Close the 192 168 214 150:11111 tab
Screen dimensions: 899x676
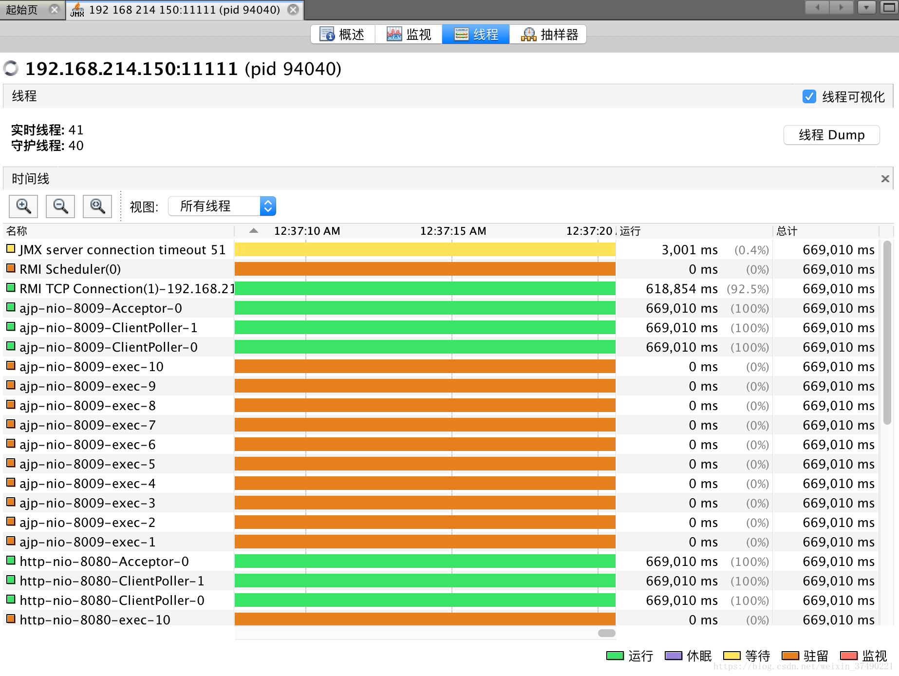coord(293,10)
